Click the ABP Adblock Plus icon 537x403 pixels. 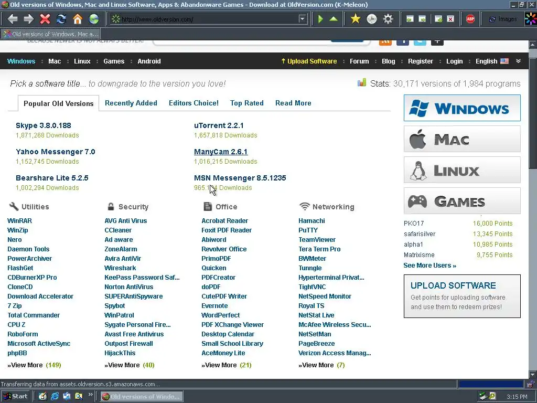tap(470, 19)
